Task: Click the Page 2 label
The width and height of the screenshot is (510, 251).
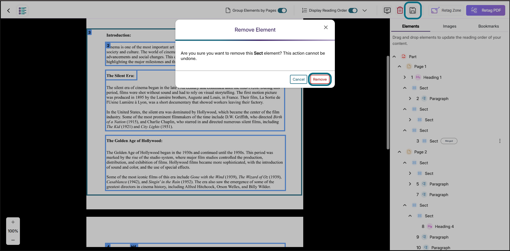Action: (420, 152)
